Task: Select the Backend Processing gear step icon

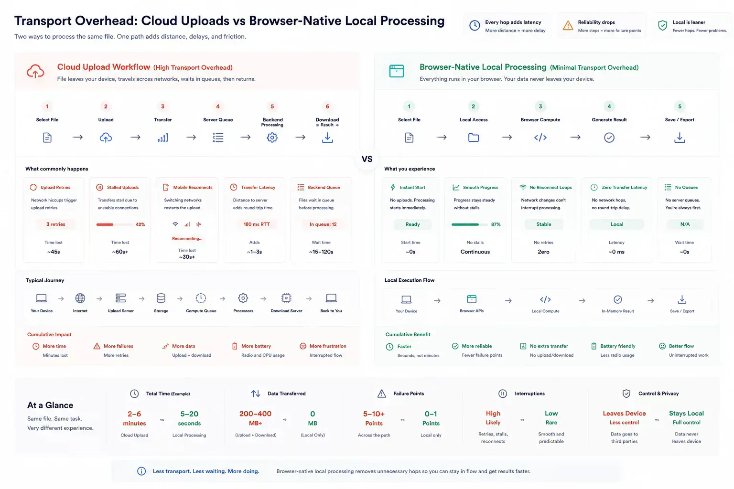Action: tap(272, 138)
